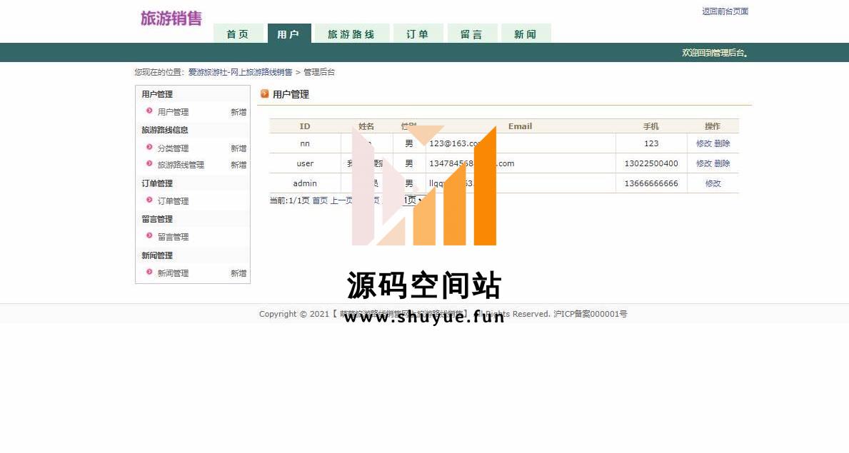Click 删除 in the user row

[x=722, y=163]
